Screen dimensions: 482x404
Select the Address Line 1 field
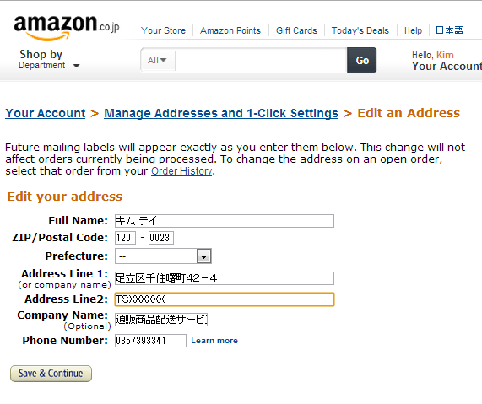[x=225, y=278]
